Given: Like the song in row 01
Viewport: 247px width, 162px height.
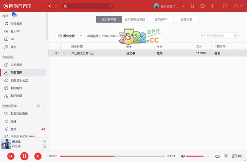Looking at the screenshot, I should (65, 53).
